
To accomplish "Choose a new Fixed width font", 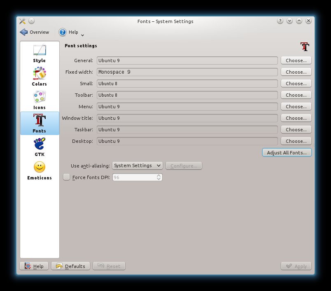I will point(296,72).
